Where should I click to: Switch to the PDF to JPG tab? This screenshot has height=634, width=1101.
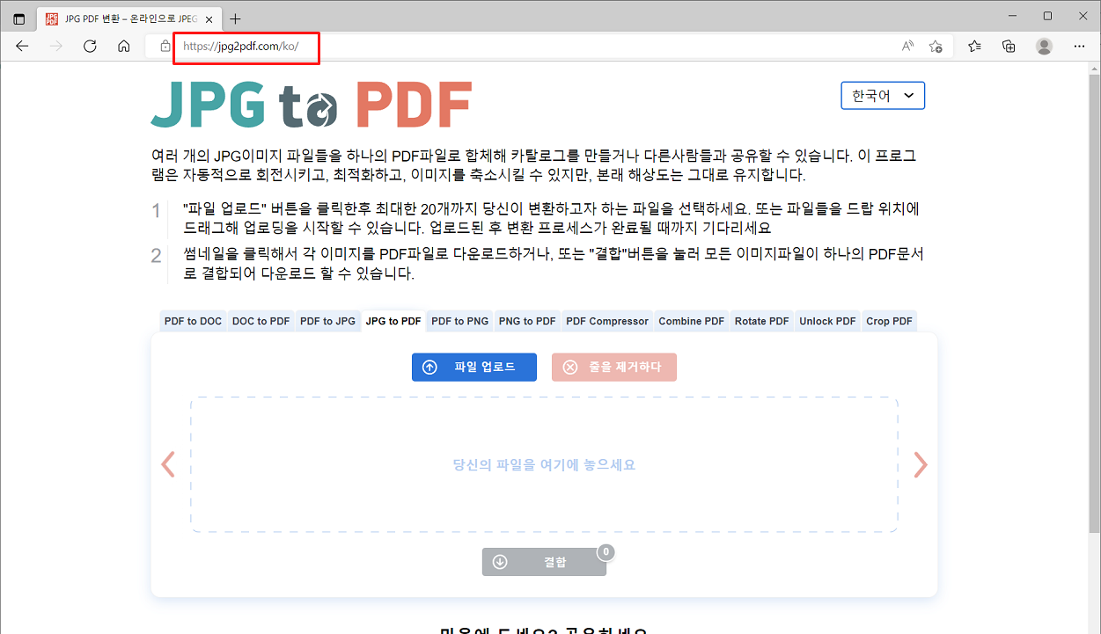(327, 321)
